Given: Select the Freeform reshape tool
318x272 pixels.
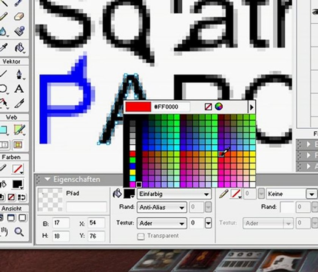Looking at the screenshot, I should (x=3, y=103).
